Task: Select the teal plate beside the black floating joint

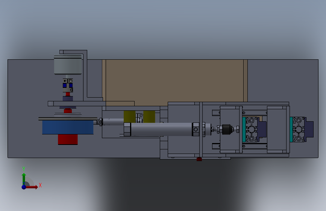Action: (x=244, y=130)
